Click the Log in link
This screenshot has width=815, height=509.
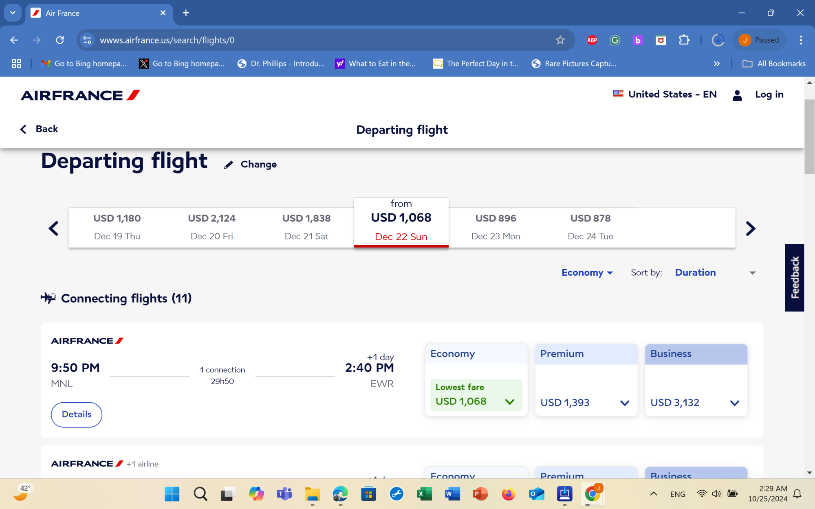pos(769,94)
